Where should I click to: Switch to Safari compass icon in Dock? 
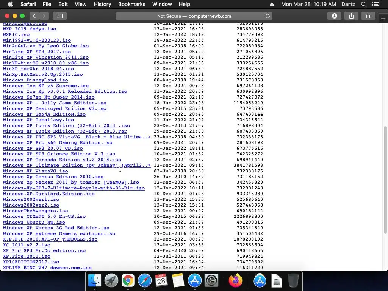pos(144,281)
